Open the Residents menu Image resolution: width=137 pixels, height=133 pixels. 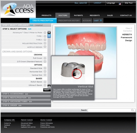tap(95, 15)
